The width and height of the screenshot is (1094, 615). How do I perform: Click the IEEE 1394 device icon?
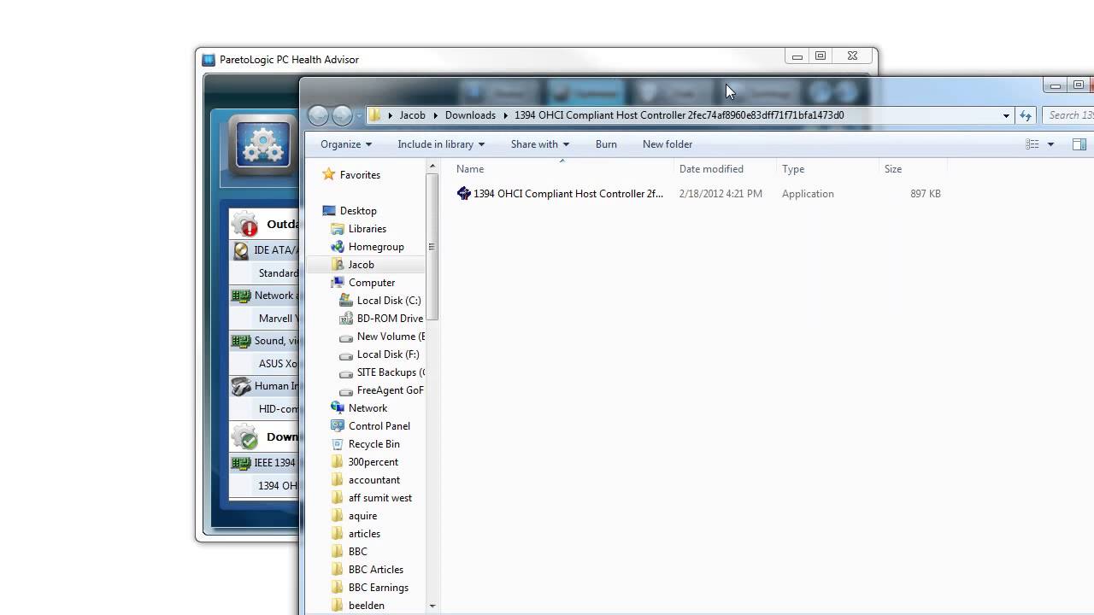(x=241, y=463)
